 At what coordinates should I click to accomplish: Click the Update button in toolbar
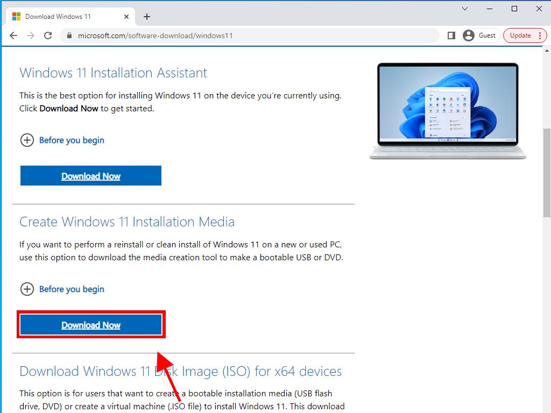tap(520, 35)
